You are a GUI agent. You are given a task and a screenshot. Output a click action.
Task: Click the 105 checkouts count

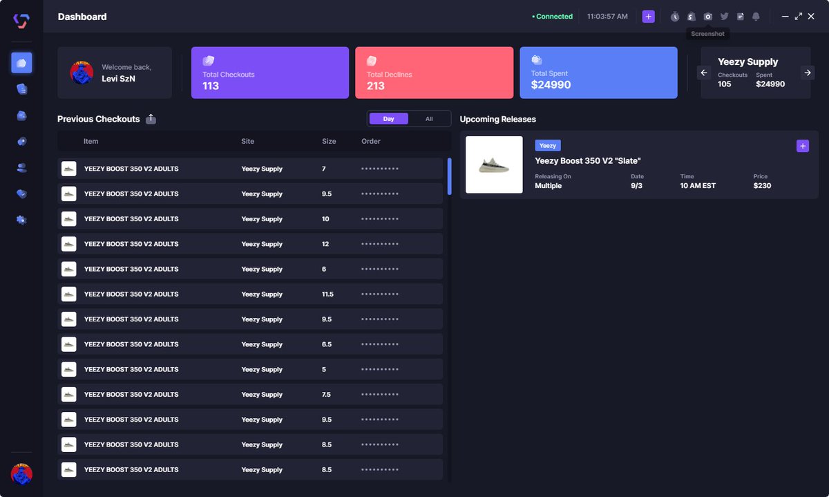724,84
